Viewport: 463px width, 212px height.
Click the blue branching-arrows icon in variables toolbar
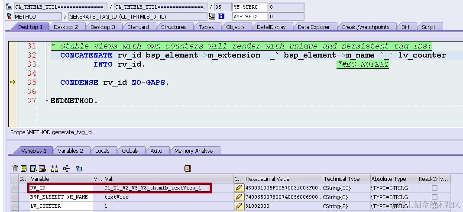pos(67,168)
